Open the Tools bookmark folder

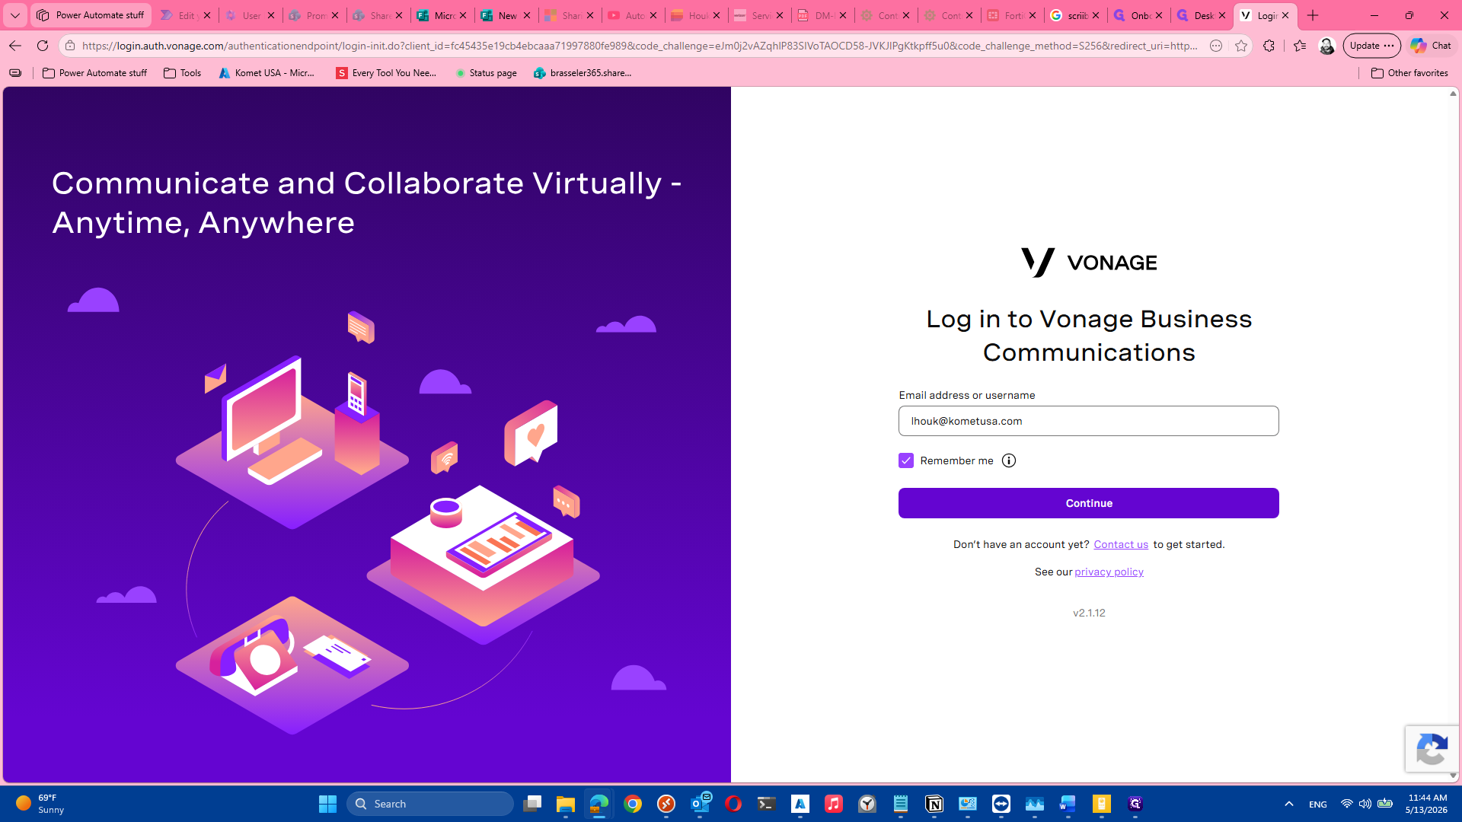[183, 73]
